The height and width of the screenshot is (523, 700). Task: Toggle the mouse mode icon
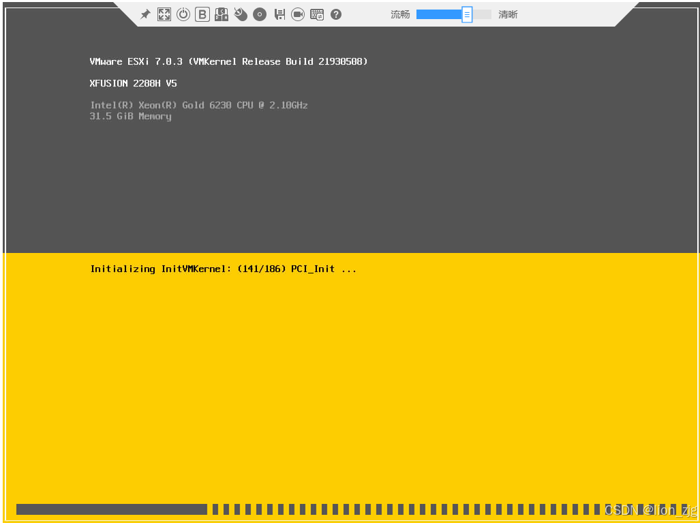click(240, 14)
